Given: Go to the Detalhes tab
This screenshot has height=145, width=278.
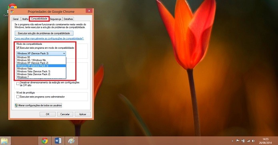Looking at the screenshot, I should (68, 19).
